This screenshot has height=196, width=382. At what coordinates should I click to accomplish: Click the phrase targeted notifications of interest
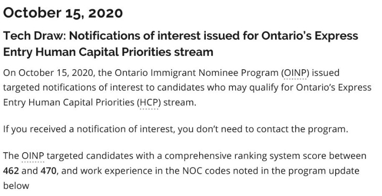coord(73,88)
